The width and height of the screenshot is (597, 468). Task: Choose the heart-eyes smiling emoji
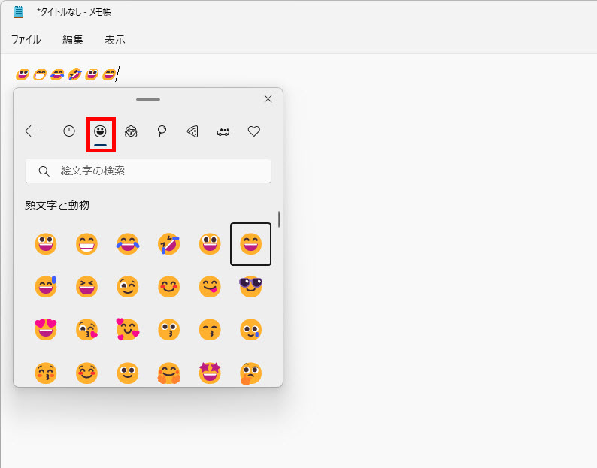pos(46,330)
